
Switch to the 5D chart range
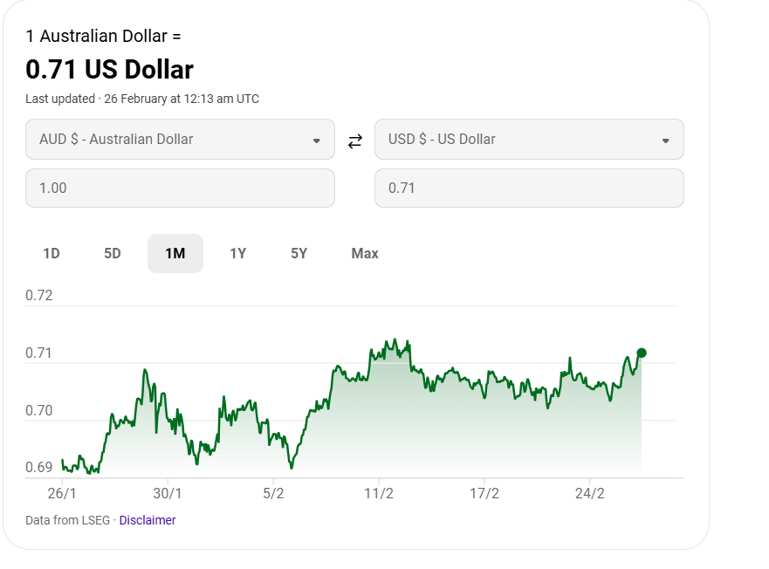click(x=113, y=254)
